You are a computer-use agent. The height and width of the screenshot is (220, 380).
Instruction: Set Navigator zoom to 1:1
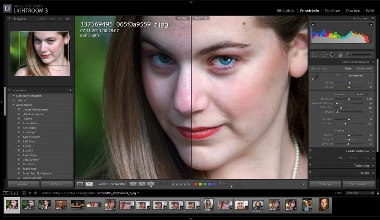click(x=60, y=19)
